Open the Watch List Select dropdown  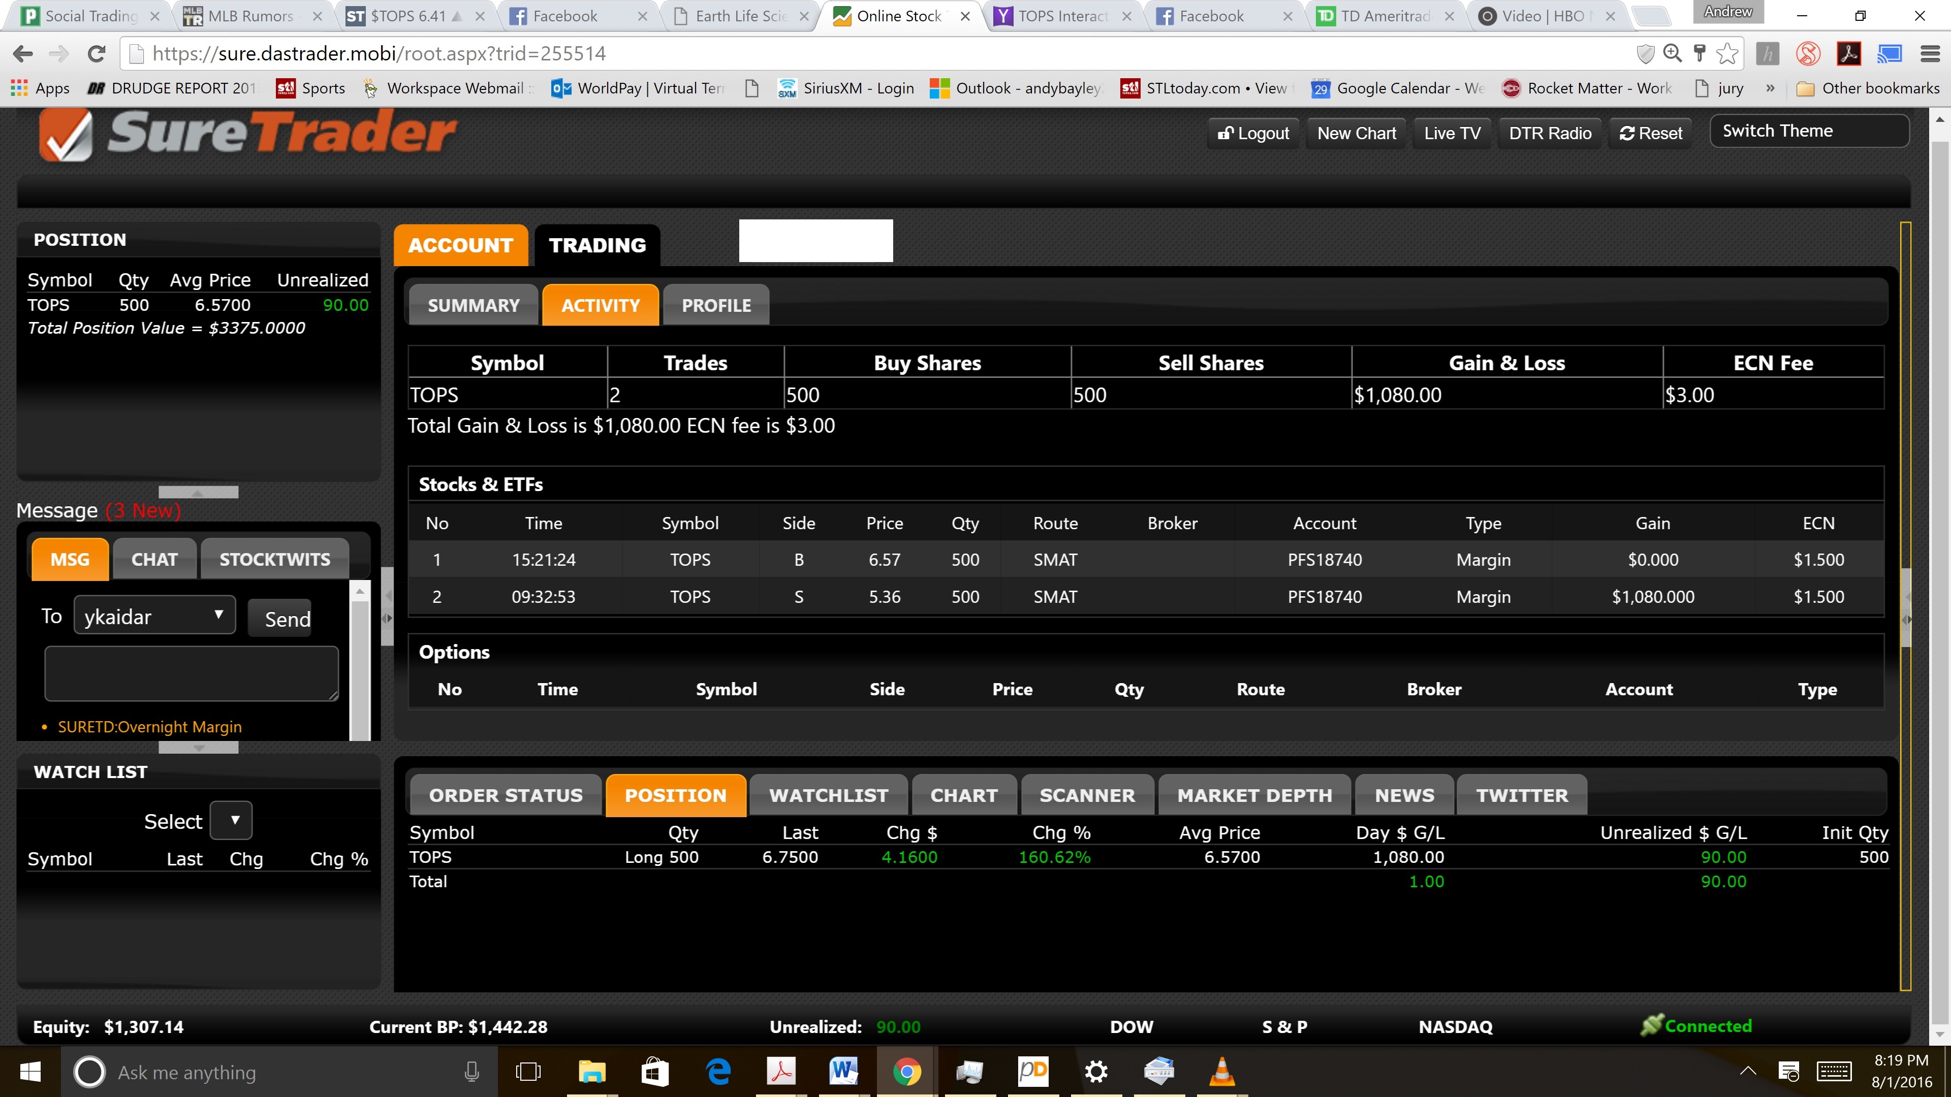[231, 821]
